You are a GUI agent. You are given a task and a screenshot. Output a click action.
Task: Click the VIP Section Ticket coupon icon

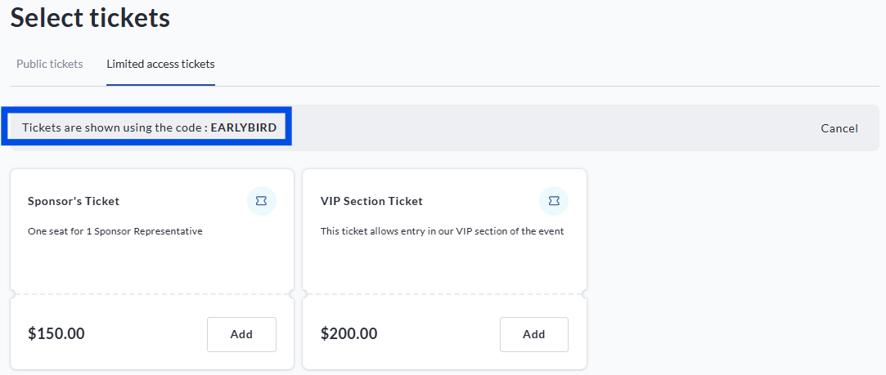coord(554,201)
